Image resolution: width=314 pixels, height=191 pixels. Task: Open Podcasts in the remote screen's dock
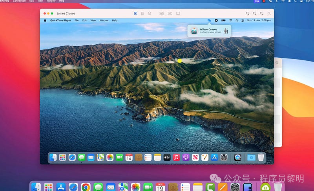click(x=186, y=157)
